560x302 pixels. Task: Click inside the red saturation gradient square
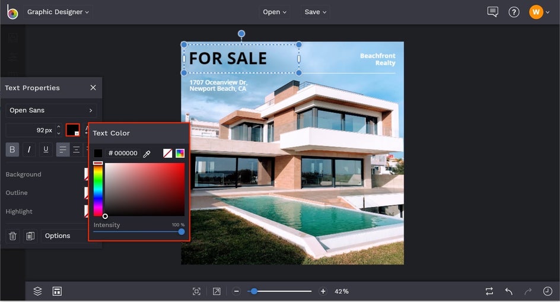(145, 189)
